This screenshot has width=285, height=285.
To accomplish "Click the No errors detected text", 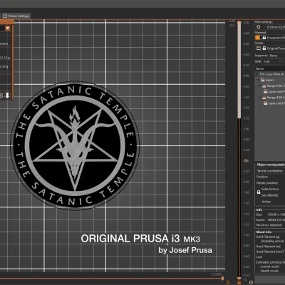I will coord(269,225).
